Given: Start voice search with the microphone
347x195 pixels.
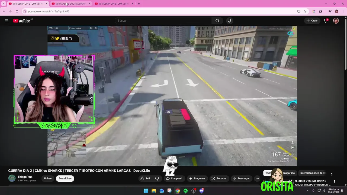Looking at the screenshot, I should (x=230, y=21).
